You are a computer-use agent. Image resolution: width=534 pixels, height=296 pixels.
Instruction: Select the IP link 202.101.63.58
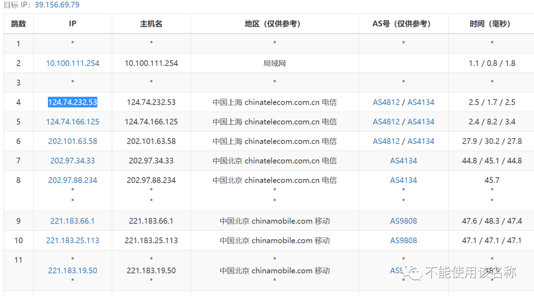pos(73,141)
